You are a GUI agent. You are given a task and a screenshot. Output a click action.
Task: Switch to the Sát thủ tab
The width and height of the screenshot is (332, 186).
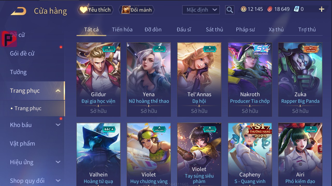click(x=214, y=29)
